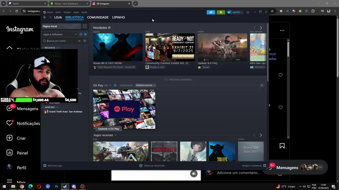This screenshot has height=190, width=339.
Task: Show next Novidades items
Action: 261,28
